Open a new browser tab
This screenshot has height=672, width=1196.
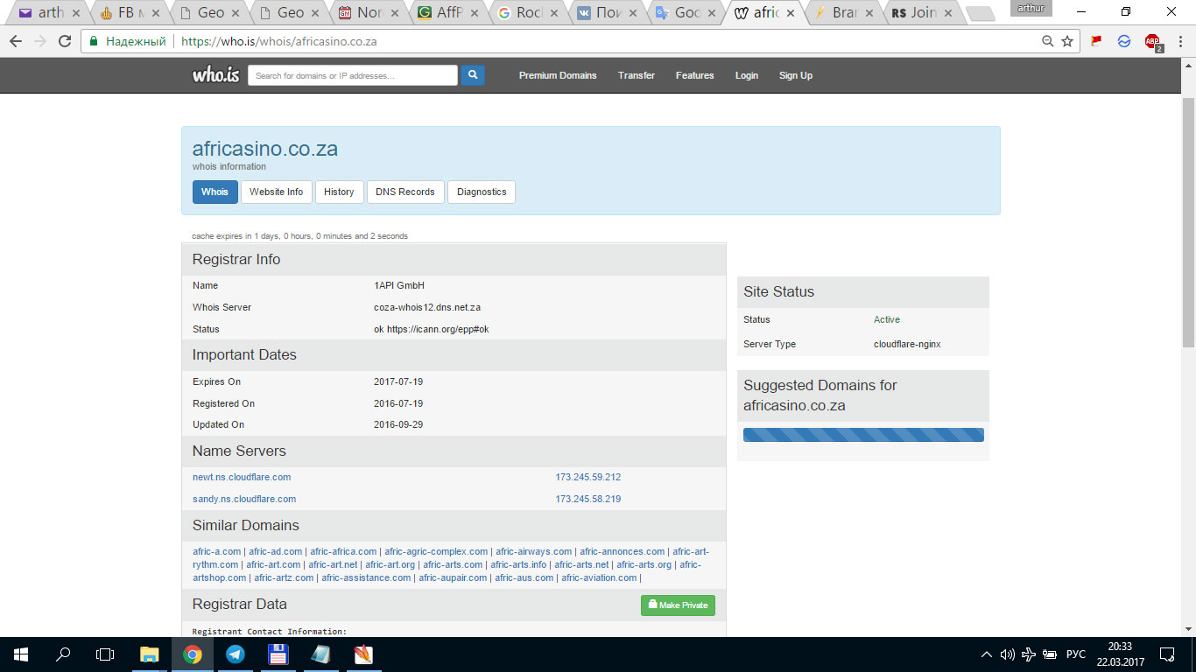pos(981,14)
